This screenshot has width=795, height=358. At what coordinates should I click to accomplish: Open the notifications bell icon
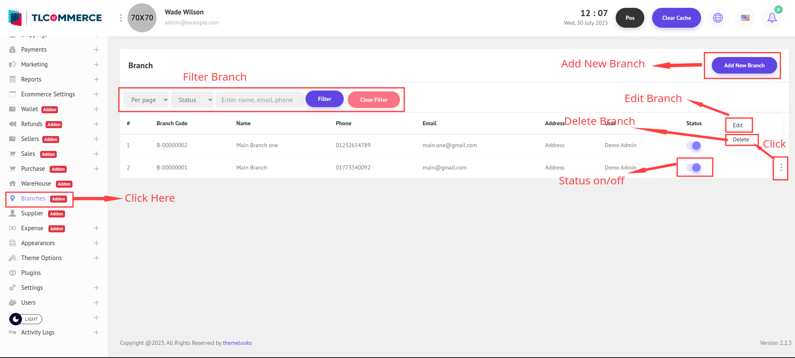pyautogui.click(x=772, y=18)
